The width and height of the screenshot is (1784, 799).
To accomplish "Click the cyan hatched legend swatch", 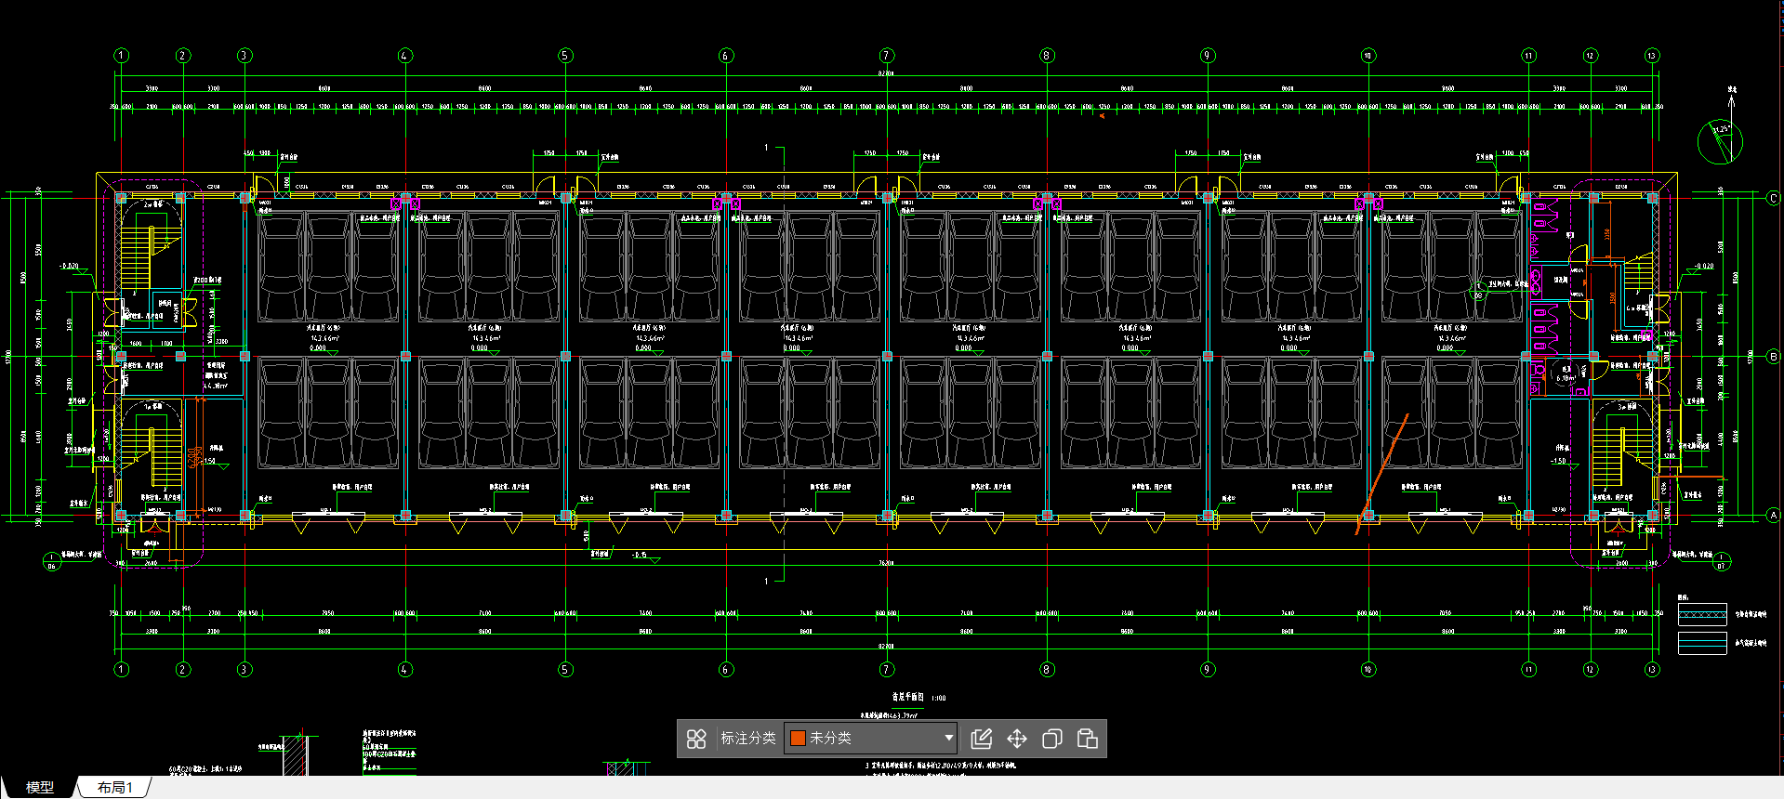I will pyautogui.click(x=1702, y=614).
